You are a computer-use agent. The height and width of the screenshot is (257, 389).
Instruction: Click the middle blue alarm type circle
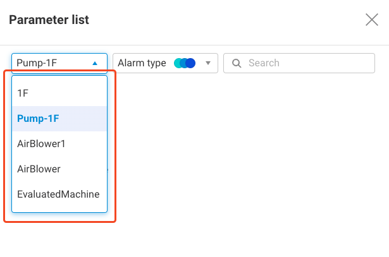point(184,63)
